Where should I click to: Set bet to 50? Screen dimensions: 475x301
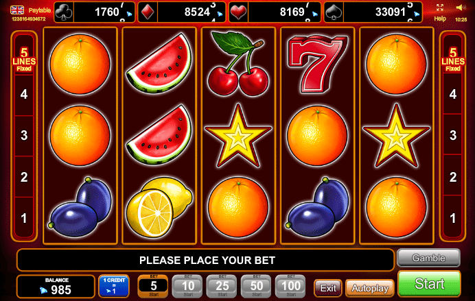click(257, 286)
